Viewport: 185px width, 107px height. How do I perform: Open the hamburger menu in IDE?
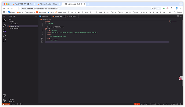click(x=4, y=16)
